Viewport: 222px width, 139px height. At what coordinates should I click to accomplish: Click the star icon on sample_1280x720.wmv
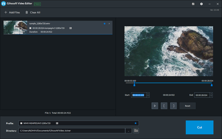[x=104, y=24]
